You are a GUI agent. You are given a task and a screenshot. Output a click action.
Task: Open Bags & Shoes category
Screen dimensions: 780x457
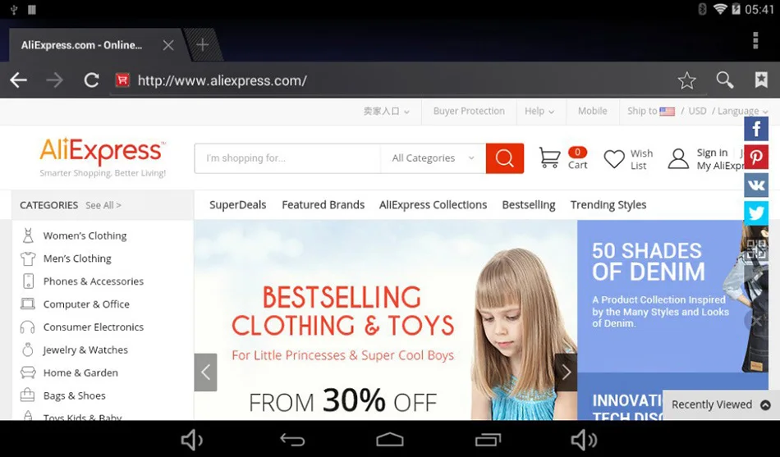click(x=74, y=395)
